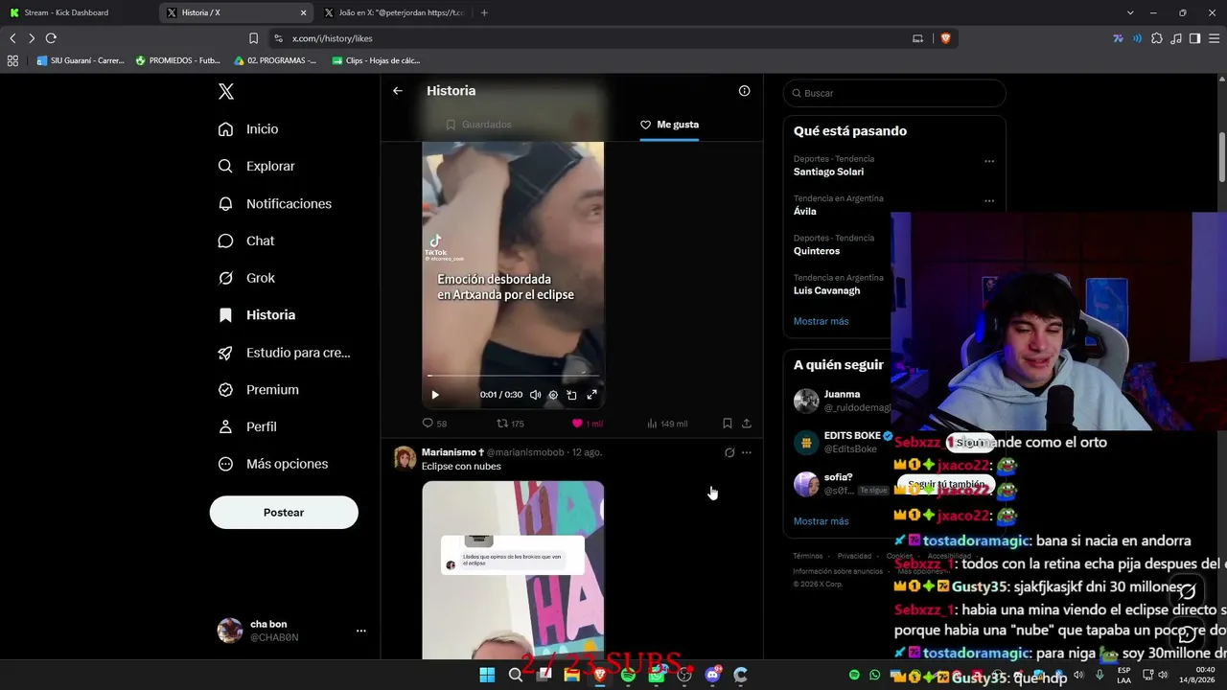
Task: Open the PROMIEDOS bookmark
Action: 177,60
